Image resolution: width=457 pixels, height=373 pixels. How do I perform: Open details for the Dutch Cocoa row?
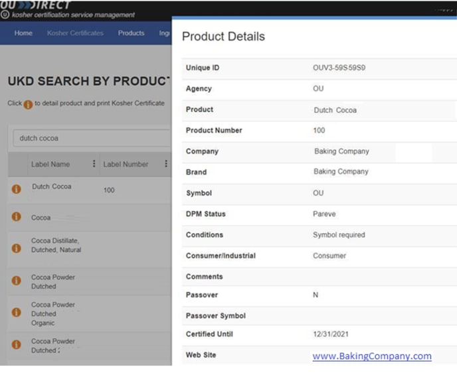17,189
